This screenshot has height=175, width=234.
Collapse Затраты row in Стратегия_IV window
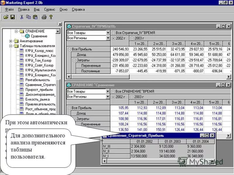coord(74,60)
